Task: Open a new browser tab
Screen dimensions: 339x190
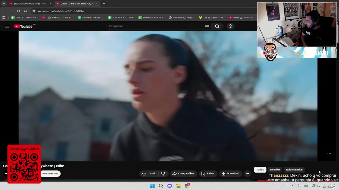Action: (x=104, y=4)
